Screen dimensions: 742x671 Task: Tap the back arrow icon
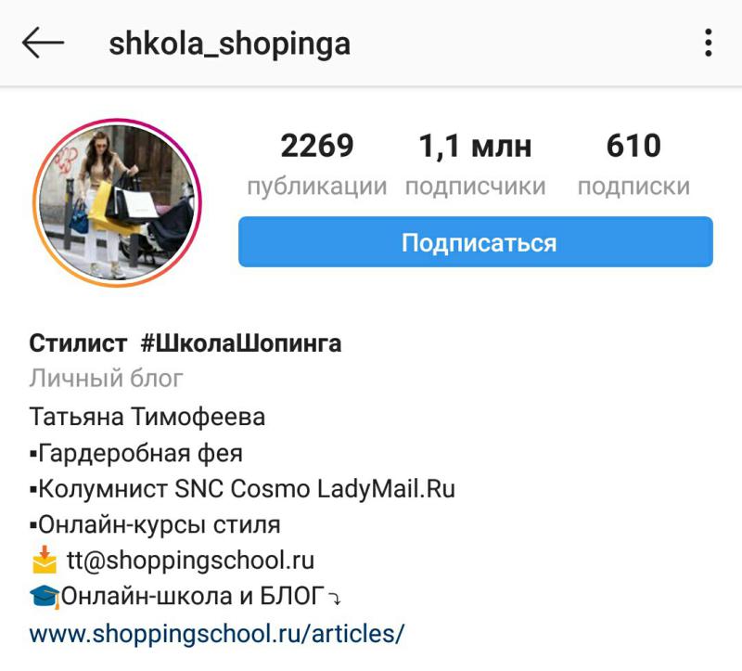pyautogui.click(x=43, y=43)
